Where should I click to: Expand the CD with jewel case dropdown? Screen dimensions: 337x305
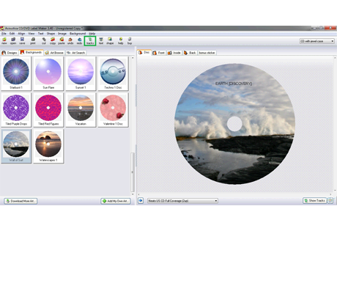point(317,41)
